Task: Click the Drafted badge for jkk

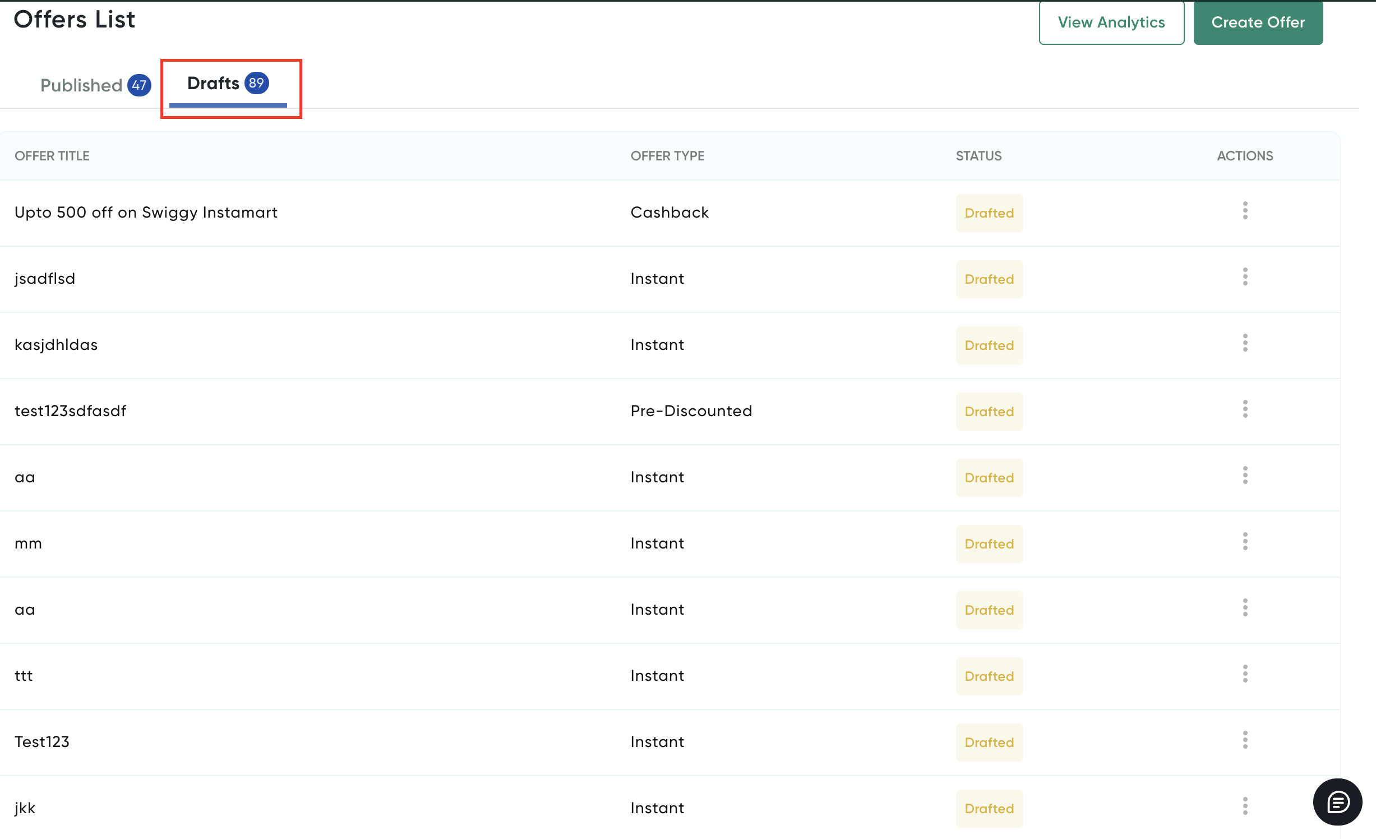Action: pos(989,809)
